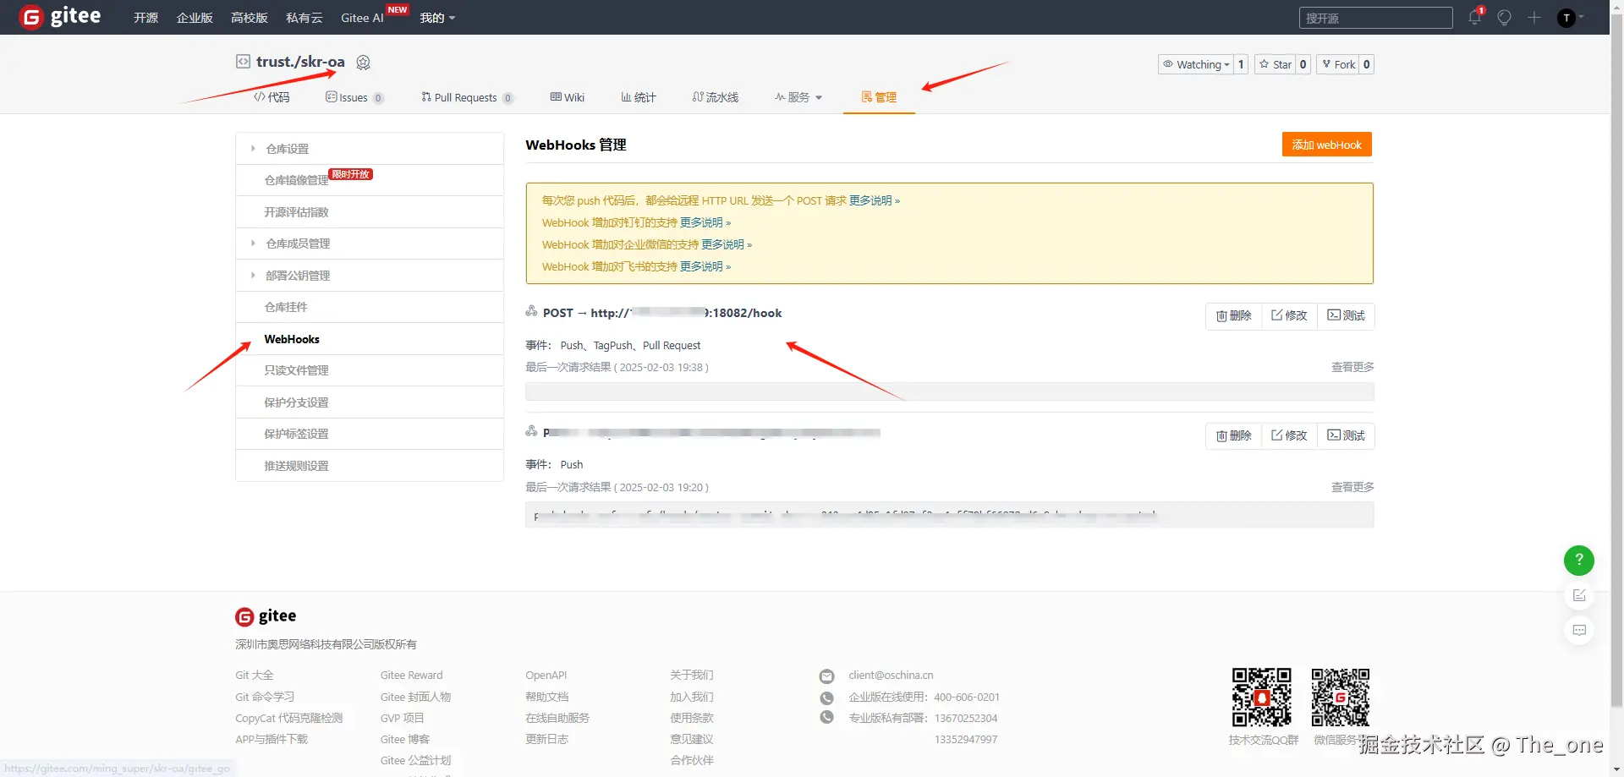Click the lightbulb icon in the top bar
The height and width of the screenshot is (777, 1624).
tap(1504, 18)
